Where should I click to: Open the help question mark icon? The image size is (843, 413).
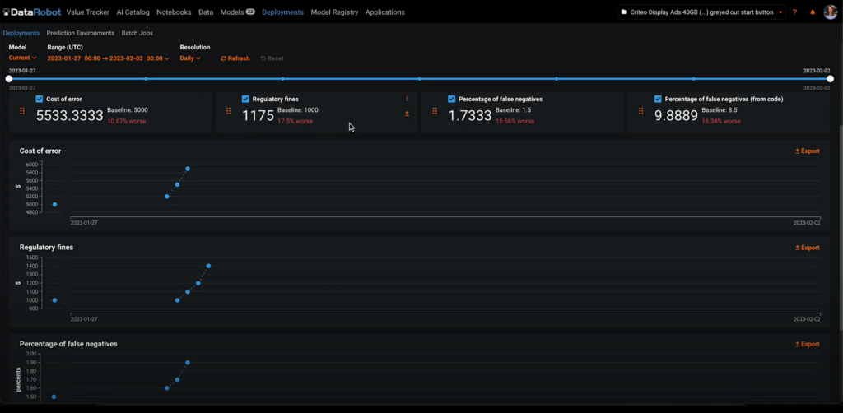(794, 12)
